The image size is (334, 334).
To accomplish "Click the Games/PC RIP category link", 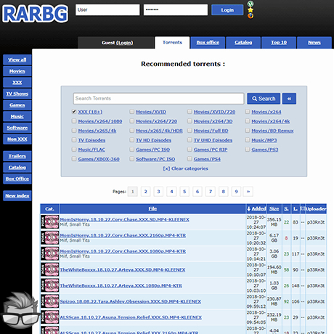I will 211,150.
